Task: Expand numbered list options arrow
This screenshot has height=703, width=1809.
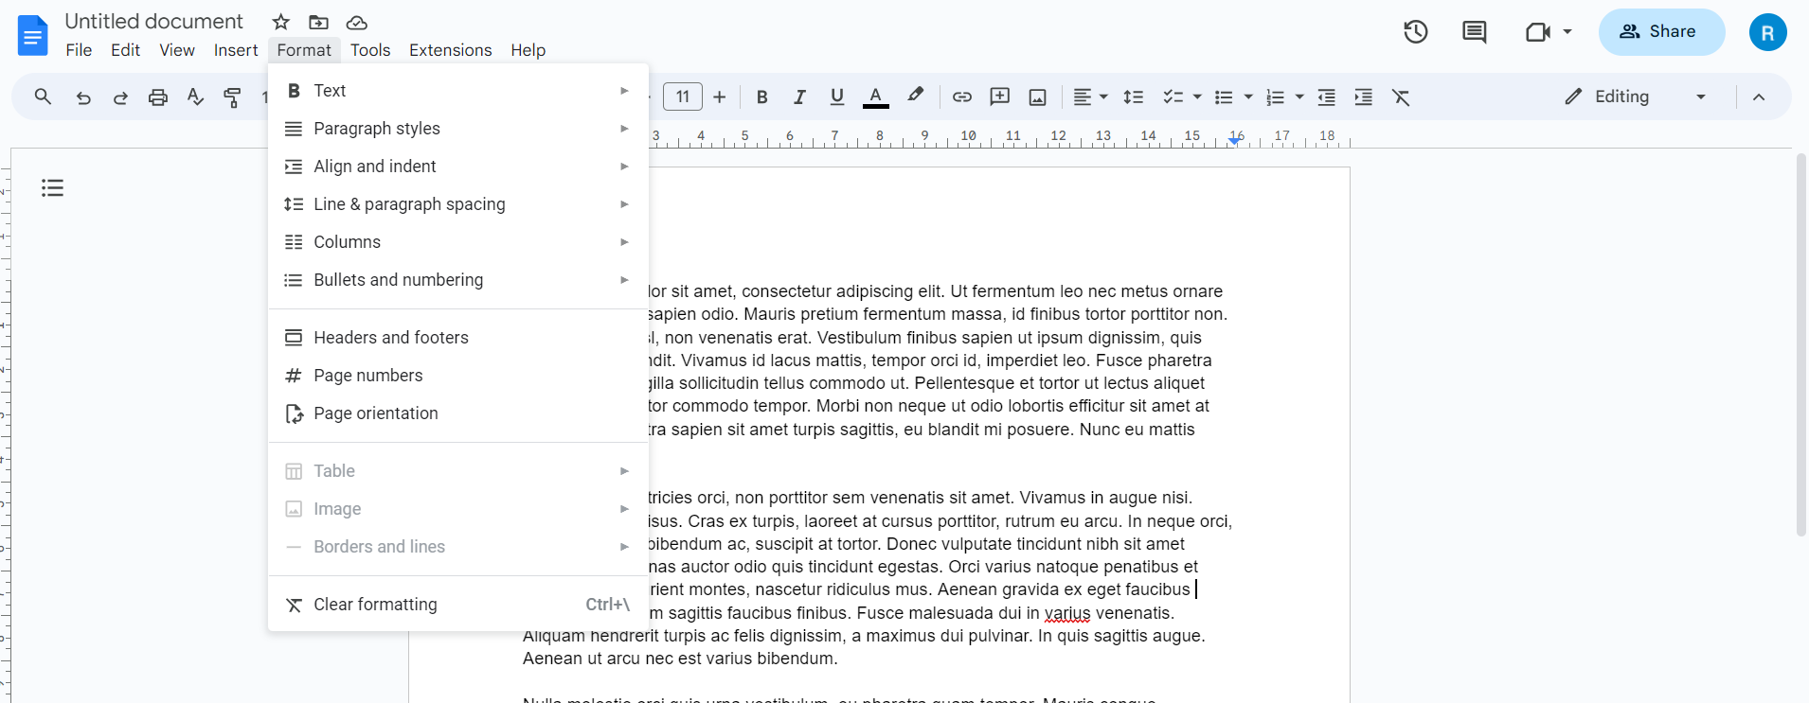Action: click(1299, 97)
